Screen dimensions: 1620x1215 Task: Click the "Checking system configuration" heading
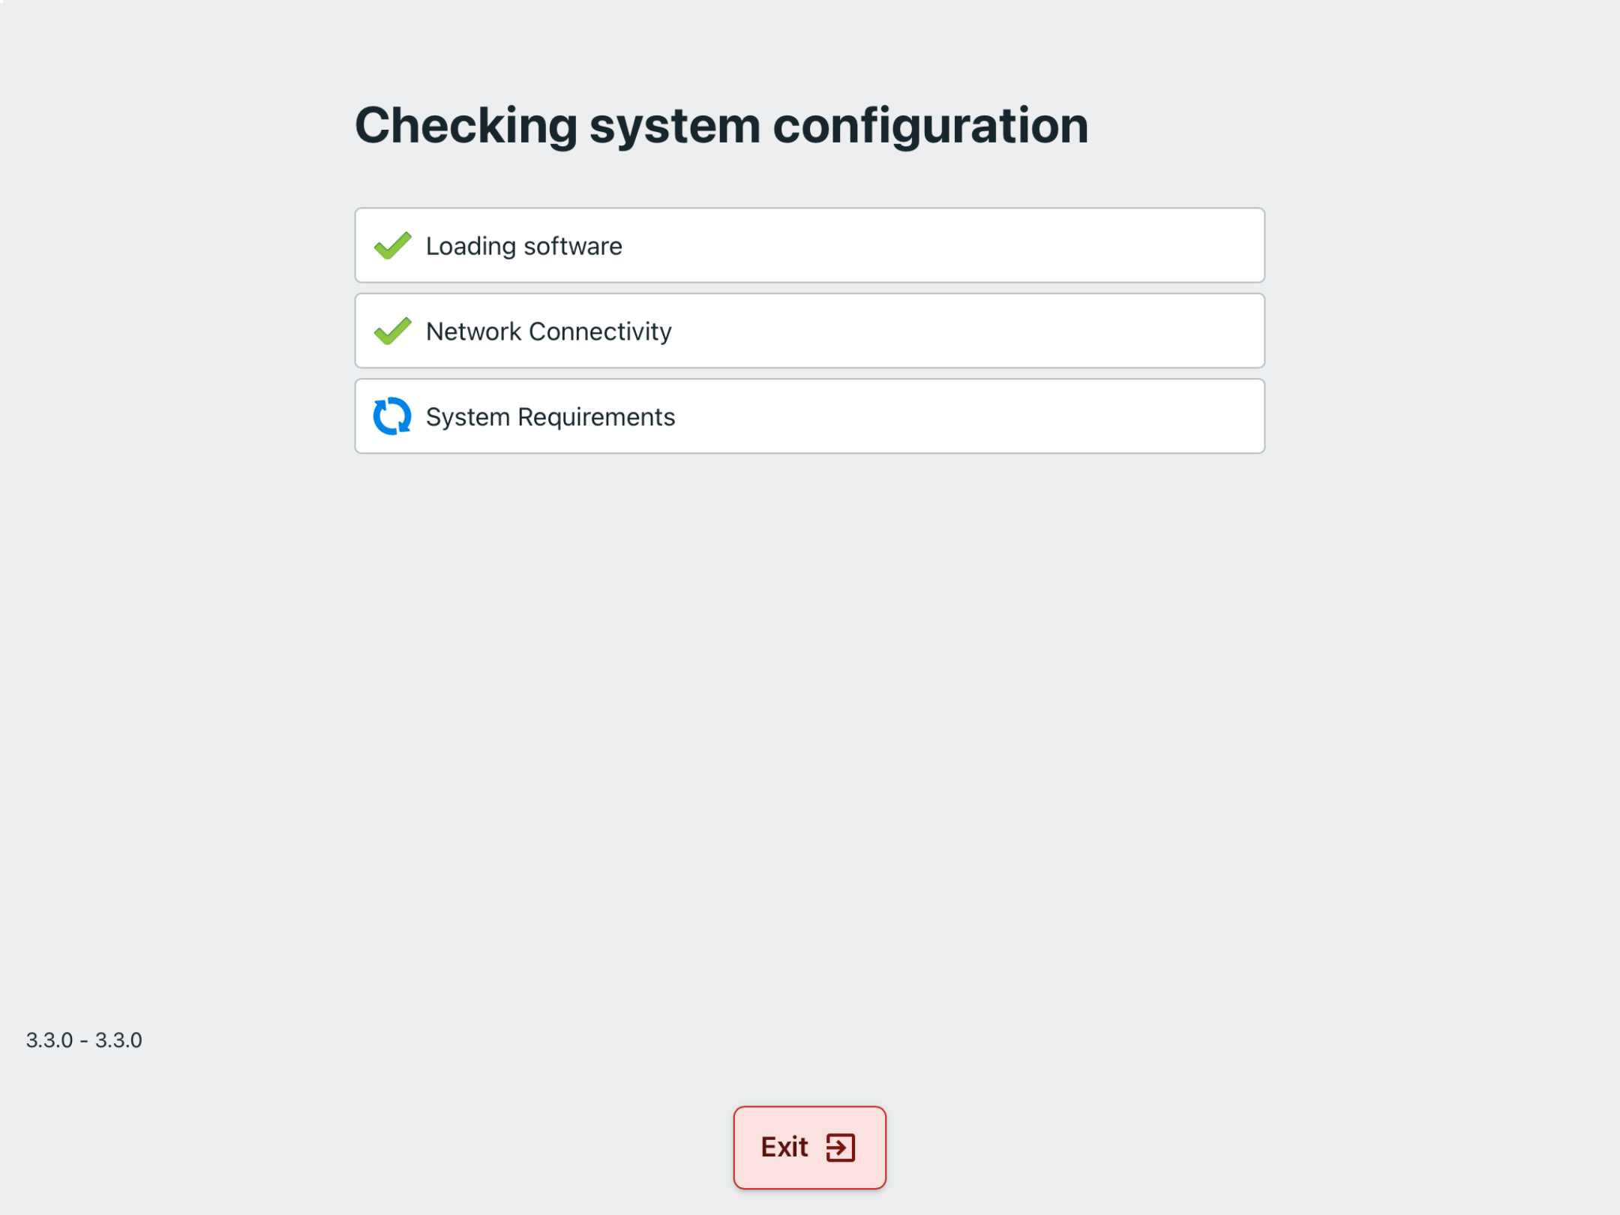coord(721,125)
